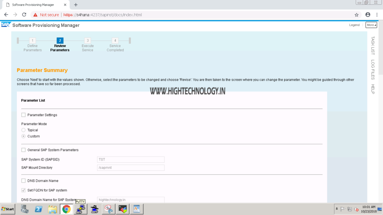Viewport: 383px width, 215px height.
Task: Click the browser address bar URL
Action: point(102,15)
